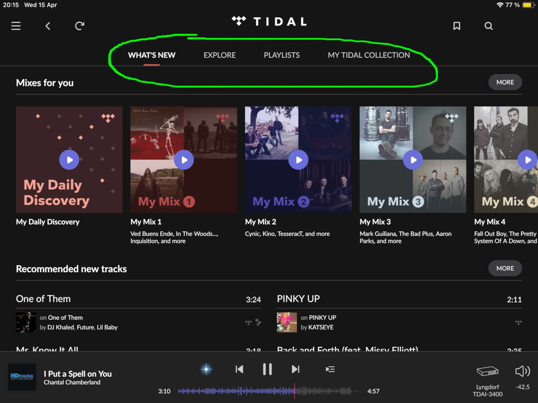Tap the Wi-Fi status icon
The image size is (538, 403).
click(500, 5)
